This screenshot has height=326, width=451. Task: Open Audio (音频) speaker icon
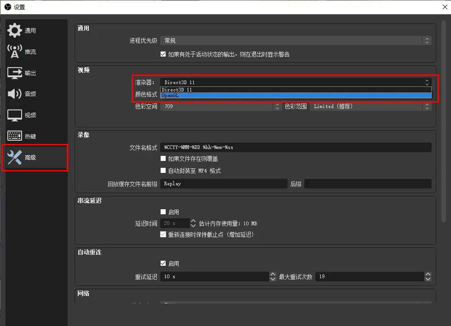(15, 94)
